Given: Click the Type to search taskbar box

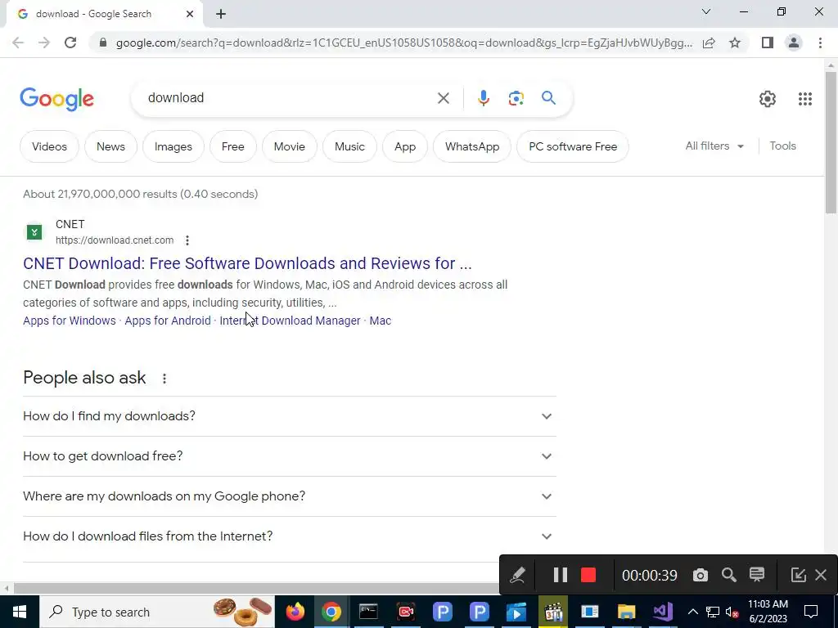Looking at the screenshot, I should click(x=156, y=612).
